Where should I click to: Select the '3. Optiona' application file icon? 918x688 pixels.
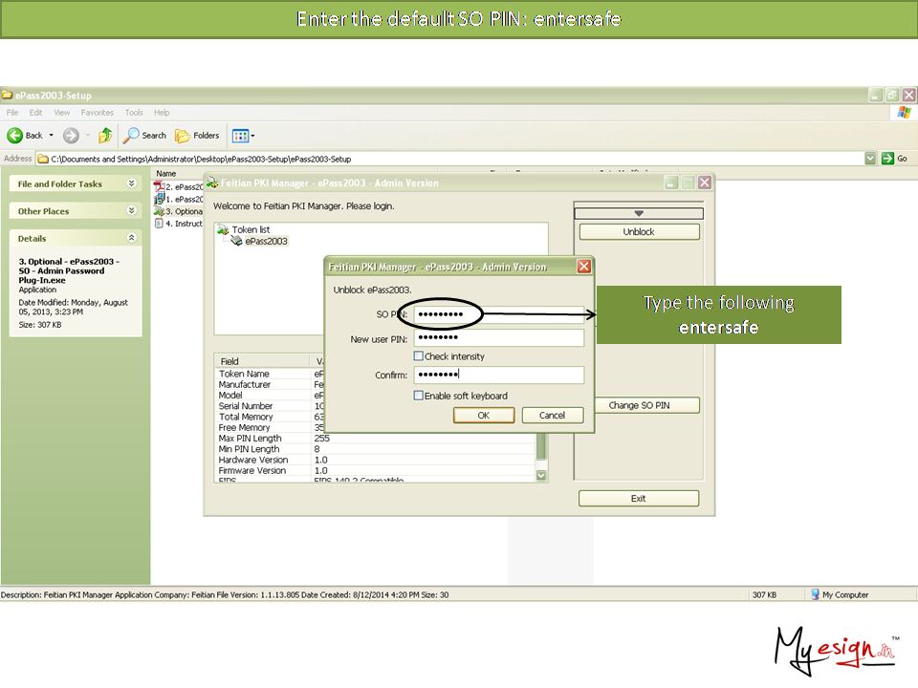[x=160, y=211]
